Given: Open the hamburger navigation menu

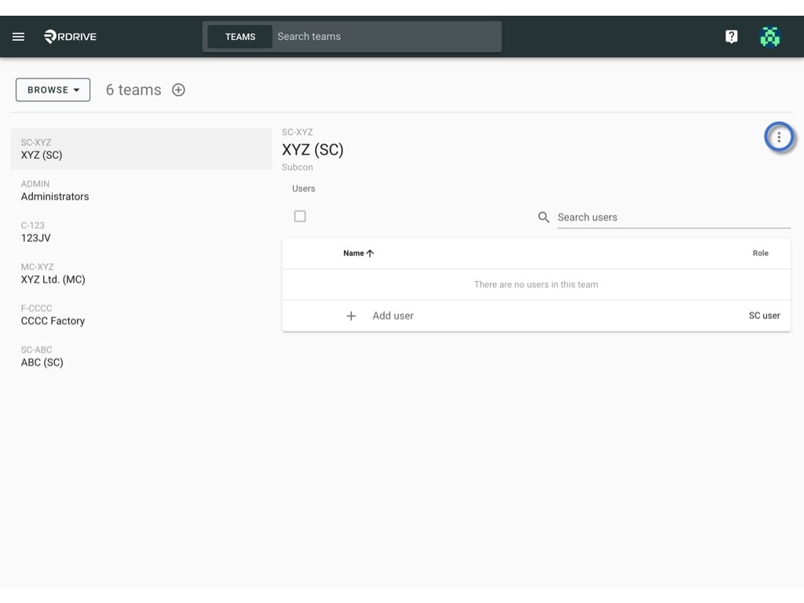Looking at the screenshot, I should pos(19,36).
